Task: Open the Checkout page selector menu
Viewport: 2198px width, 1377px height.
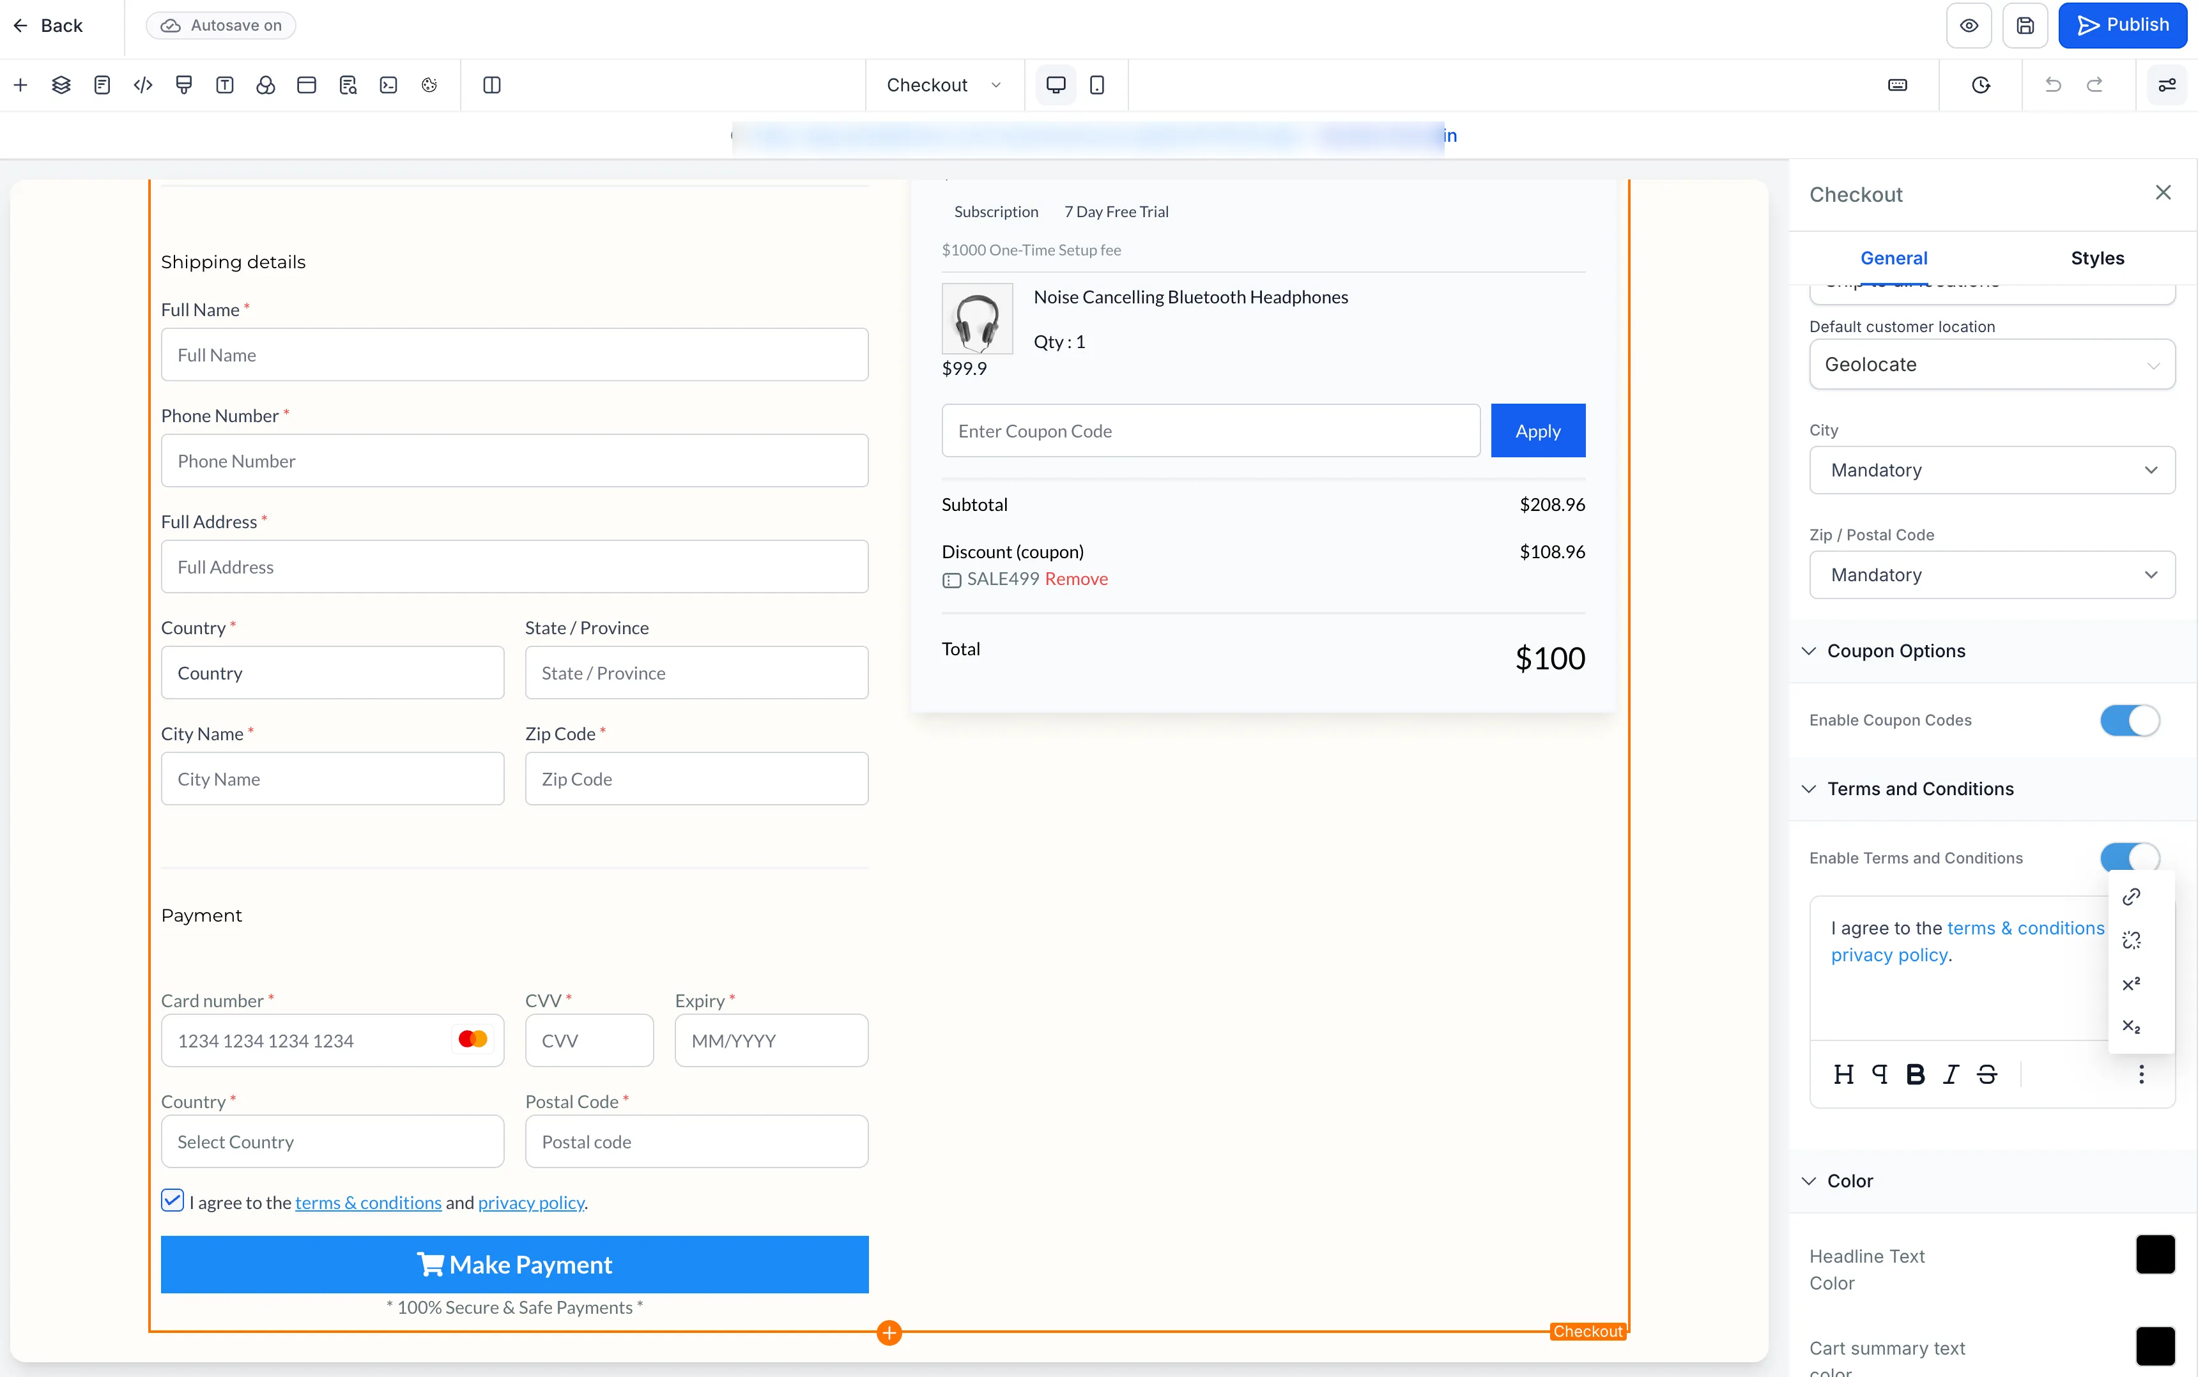Action: [943, 85]
